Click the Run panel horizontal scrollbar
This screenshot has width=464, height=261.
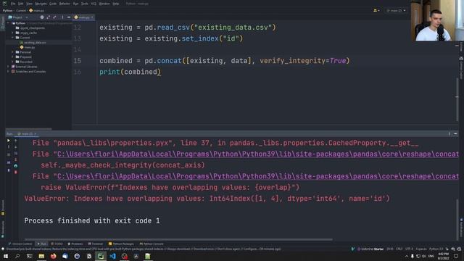point(178,239)
